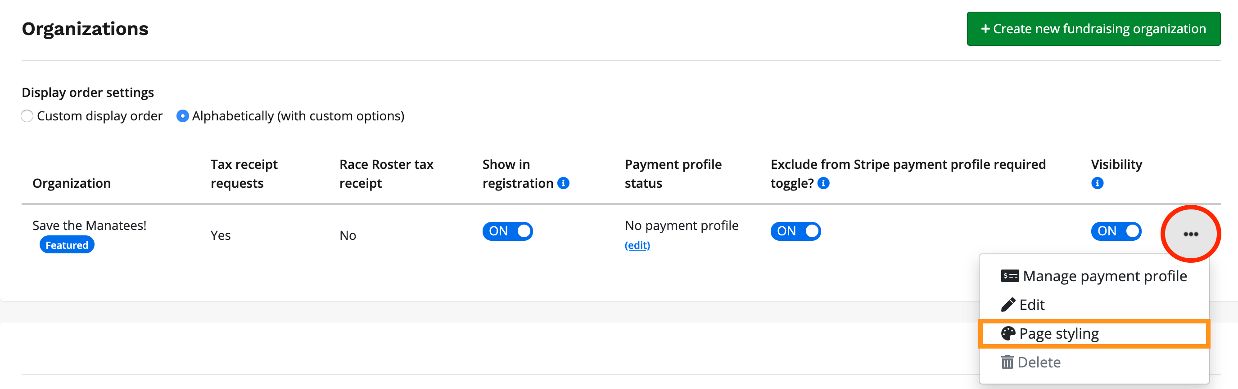1238x389 pixels.
Task: Click the info icon beside Show in registration
Action: pyautogui.click(x=563, y=183)
